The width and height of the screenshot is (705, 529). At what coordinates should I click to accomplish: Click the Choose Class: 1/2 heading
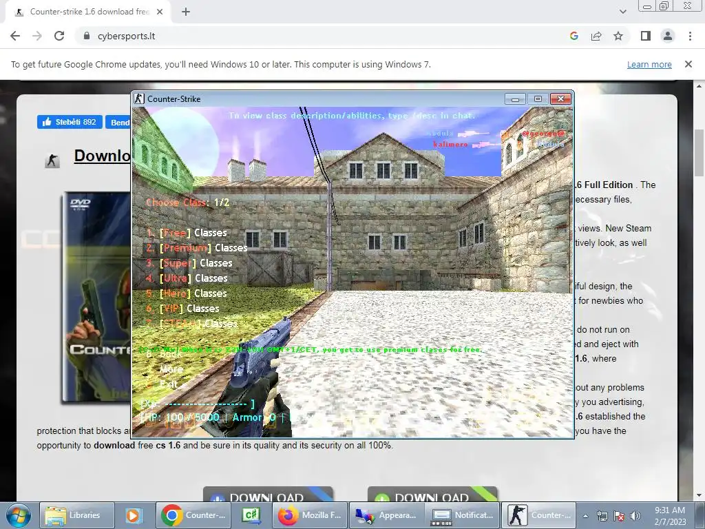(x=187, y=203)
